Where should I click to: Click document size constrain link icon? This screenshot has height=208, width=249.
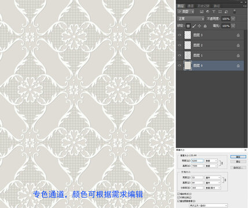[225, 180]
